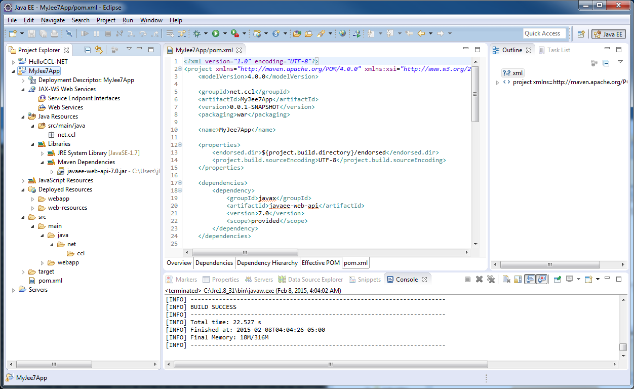Switch to the Java EE perspective

[x=608, y=34]
